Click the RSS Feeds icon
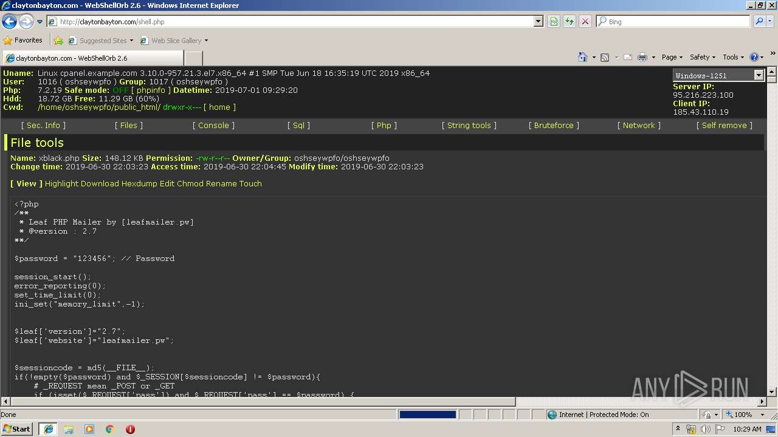 click(605, 57)
